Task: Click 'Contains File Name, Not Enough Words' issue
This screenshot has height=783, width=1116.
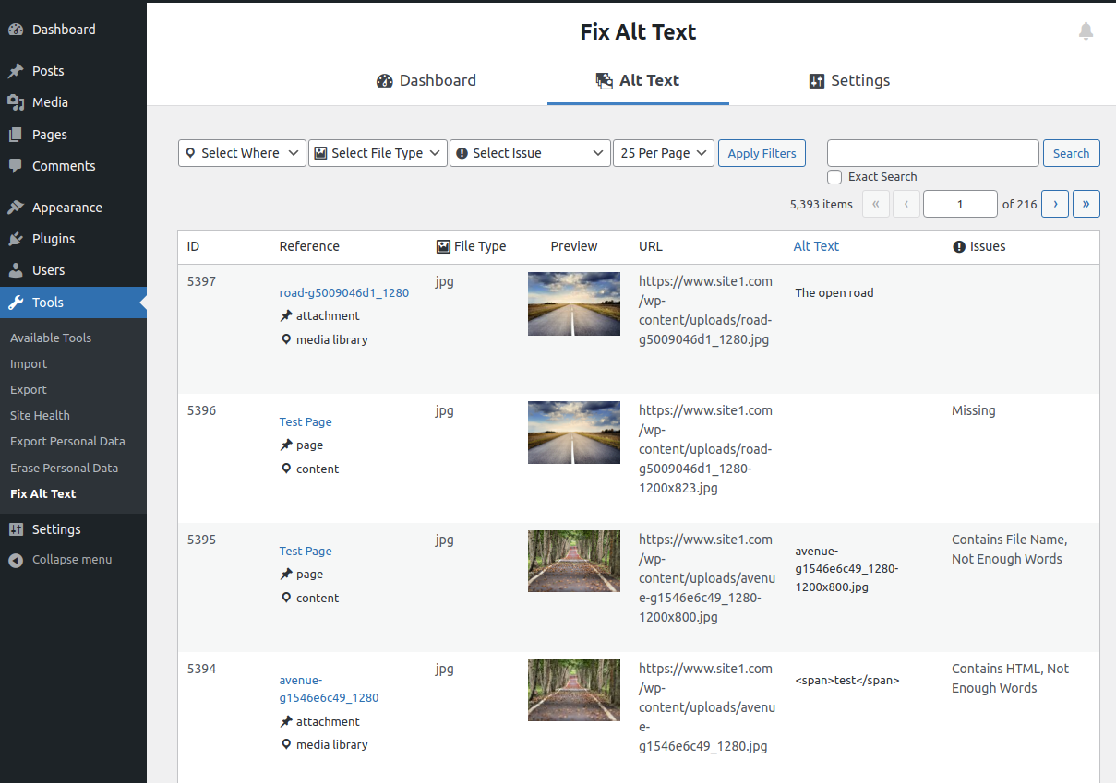Action: point(1010,549)
